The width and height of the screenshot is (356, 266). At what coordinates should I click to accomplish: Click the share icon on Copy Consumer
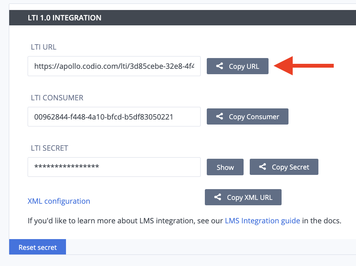coord(219,116)
